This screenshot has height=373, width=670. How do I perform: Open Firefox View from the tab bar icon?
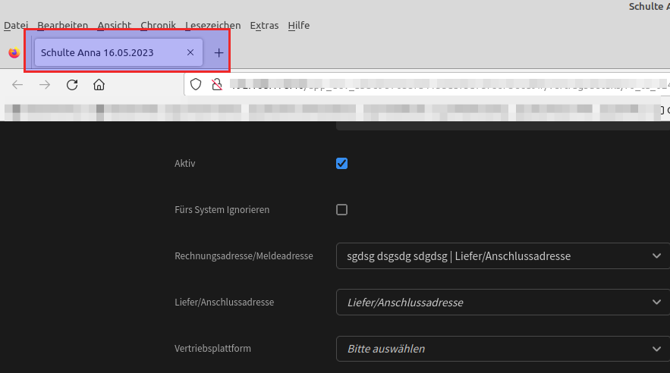pos(14,53)
